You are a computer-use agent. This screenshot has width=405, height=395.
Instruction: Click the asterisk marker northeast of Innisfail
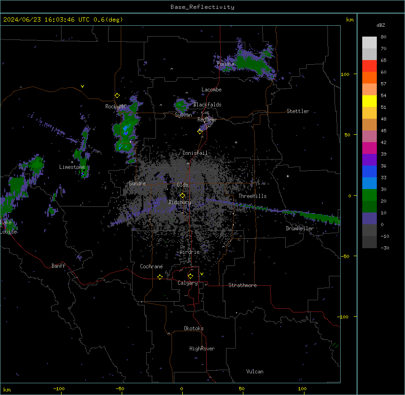pyautogui.click(x=236, y=142)
